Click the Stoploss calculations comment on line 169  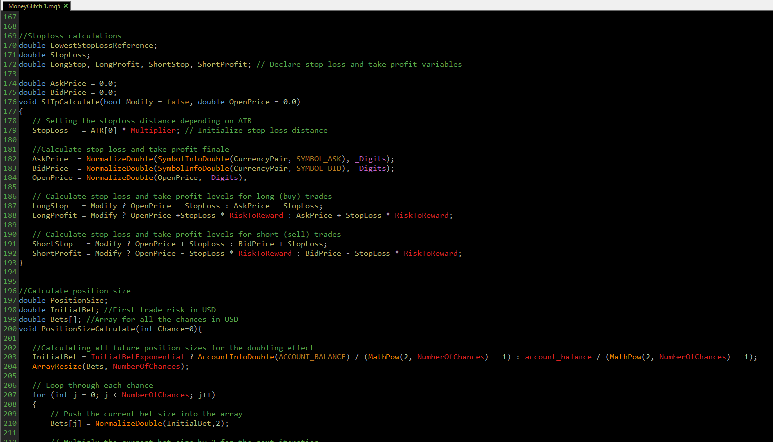coord(71,35)
